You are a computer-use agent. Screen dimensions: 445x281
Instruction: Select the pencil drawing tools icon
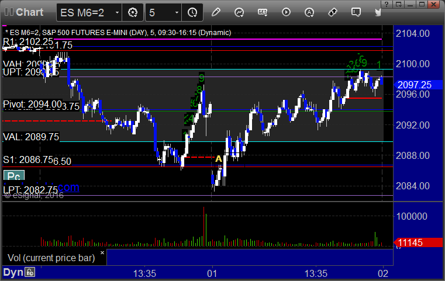point(216,12)
